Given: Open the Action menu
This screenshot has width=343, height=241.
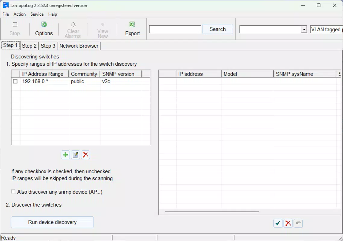Looking at the screenshot, I should (20, 14).
